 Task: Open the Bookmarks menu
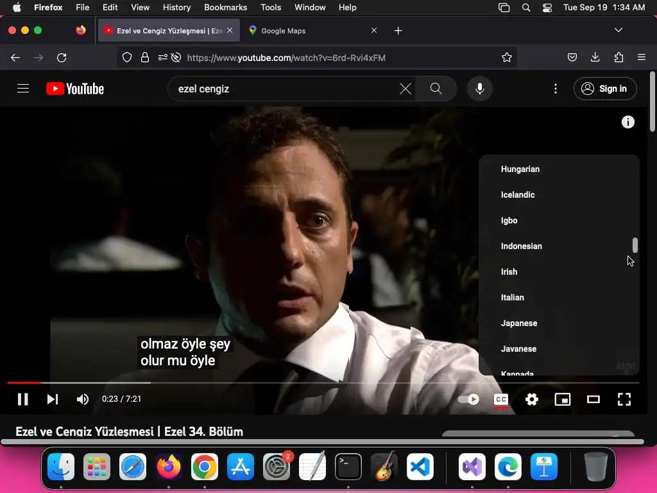[225, 7]
